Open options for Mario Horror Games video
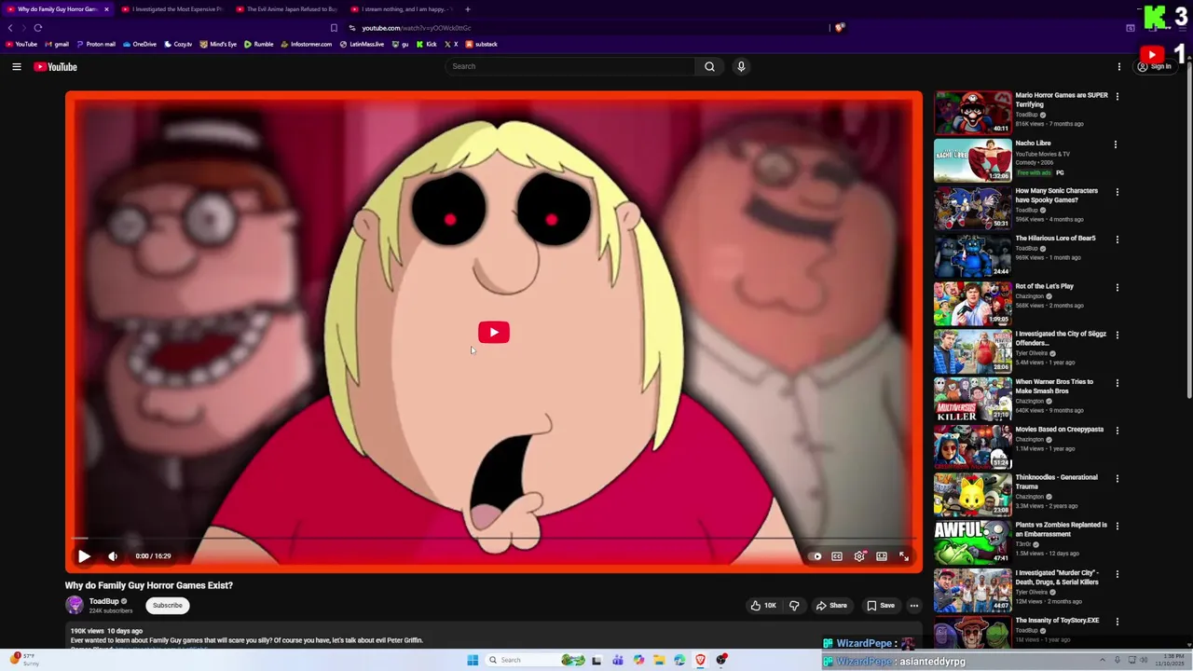Screen dimensions: 1193x671 click(x=1117, y=96)
